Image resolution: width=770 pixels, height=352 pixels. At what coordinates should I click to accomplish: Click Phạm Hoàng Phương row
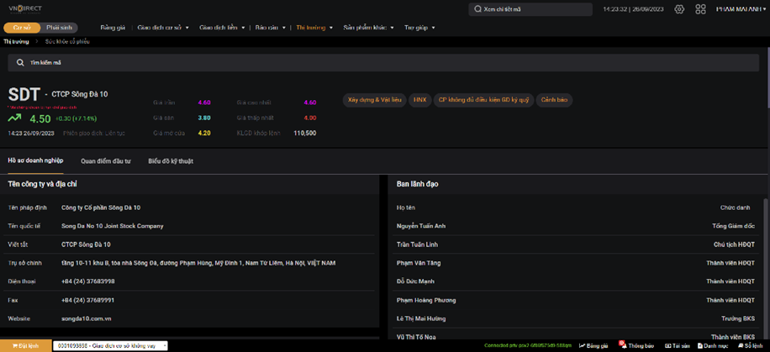[x=576, y=300]
